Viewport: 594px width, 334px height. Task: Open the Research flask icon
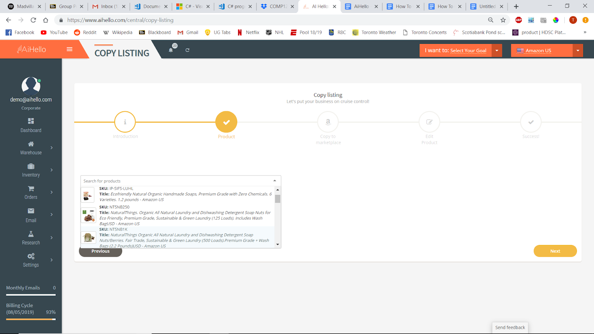31,234
